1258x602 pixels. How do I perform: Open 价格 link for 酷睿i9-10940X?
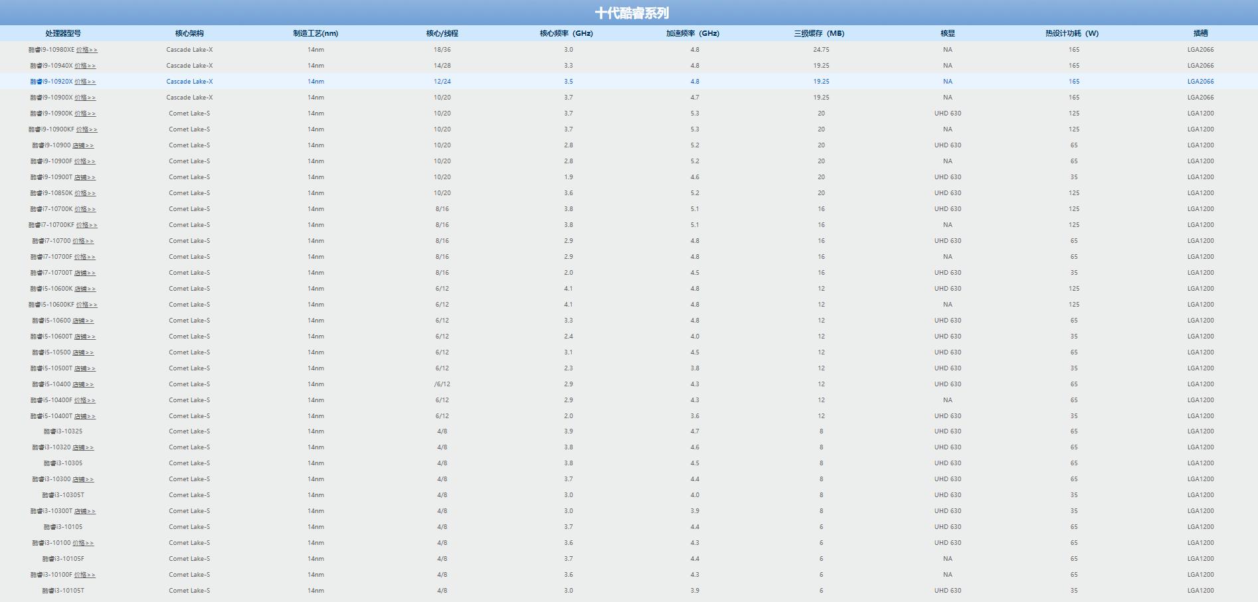(86, 65)
